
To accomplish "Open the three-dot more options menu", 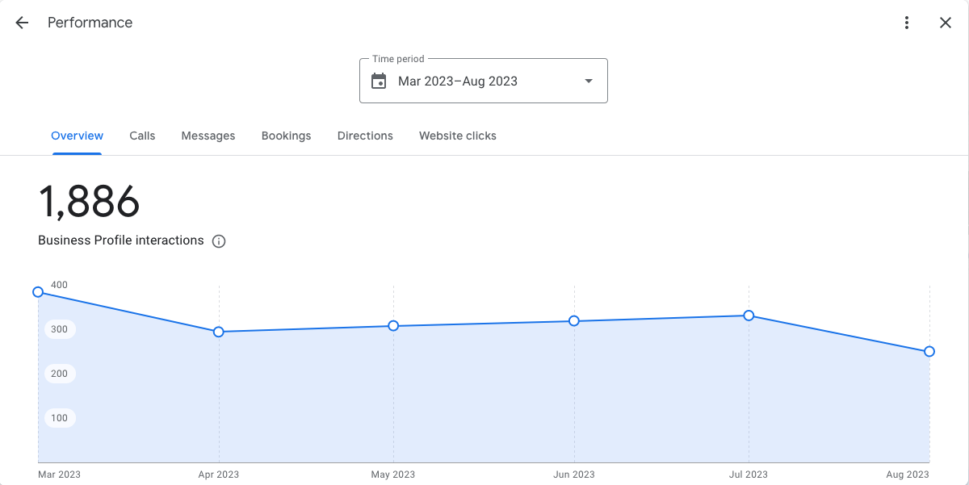I will click(907, 23).
